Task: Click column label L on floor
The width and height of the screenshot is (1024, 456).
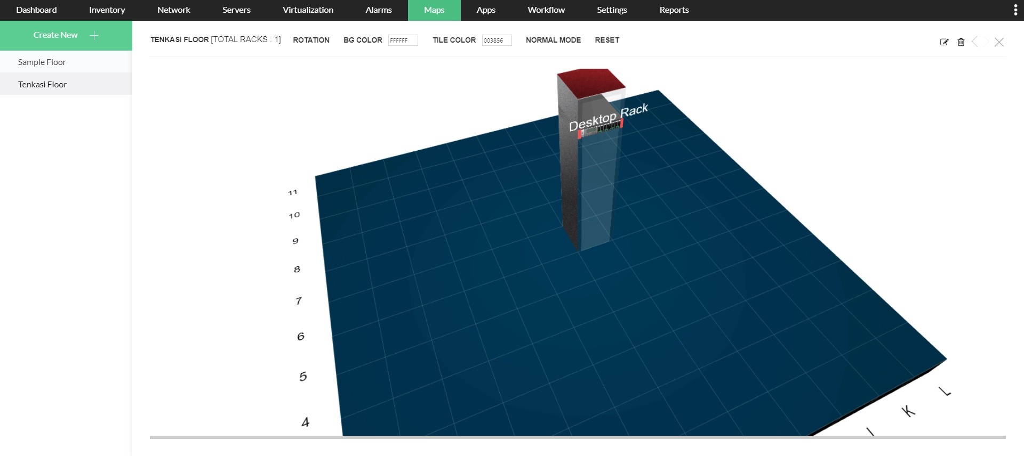Action: [x=945, y=392]
